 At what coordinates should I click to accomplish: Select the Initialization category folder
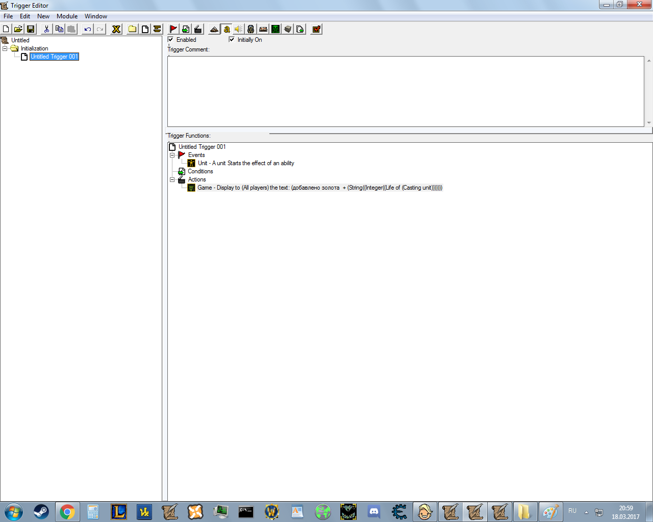tap(34, 48)
